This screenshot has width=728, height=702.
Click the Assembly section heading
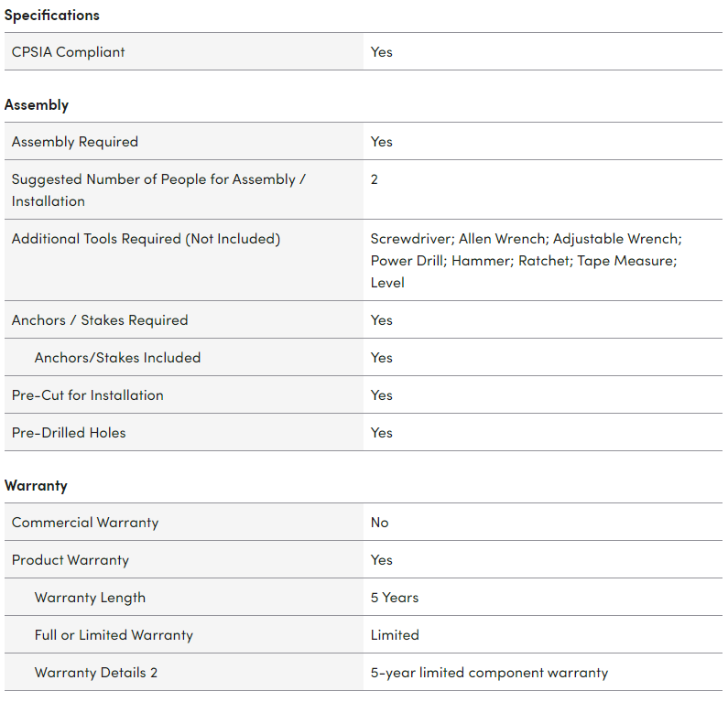(x=37, y=105)
